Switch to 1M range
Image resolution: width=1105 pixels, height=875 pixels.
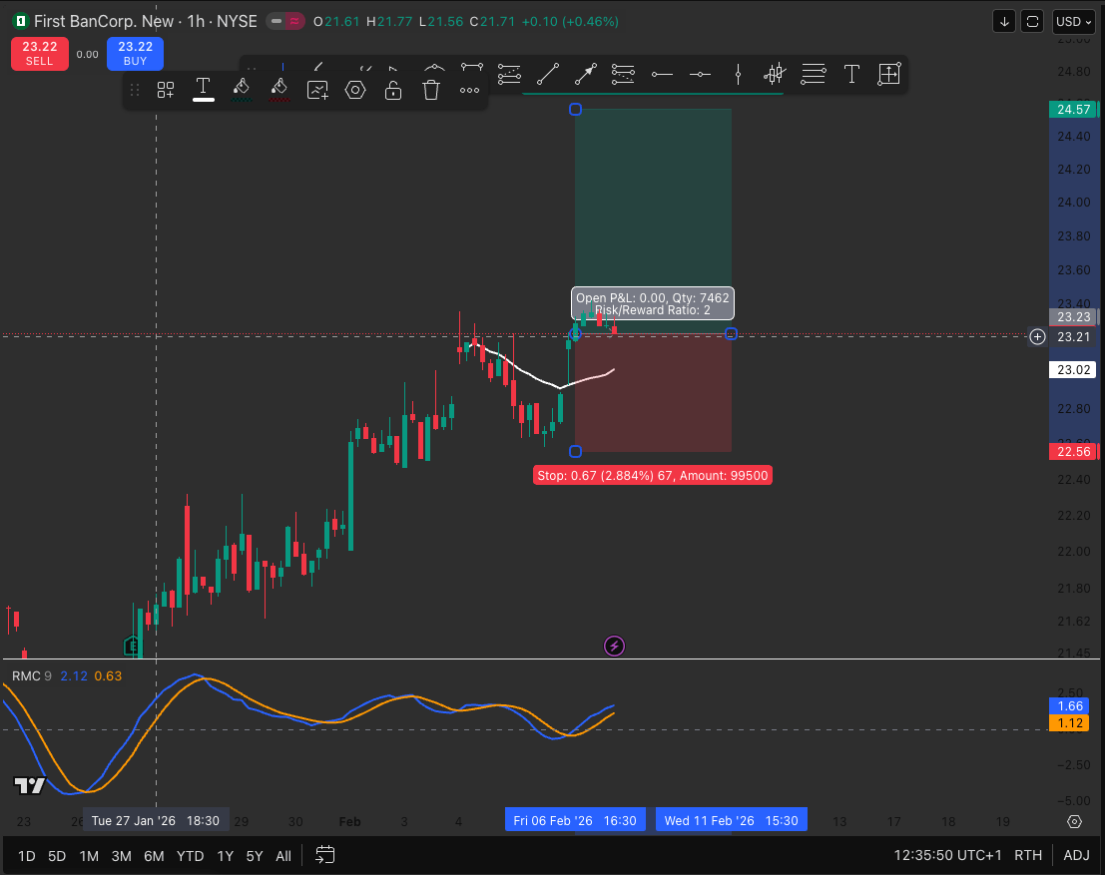pyautogui.click(x=89, y=856)
